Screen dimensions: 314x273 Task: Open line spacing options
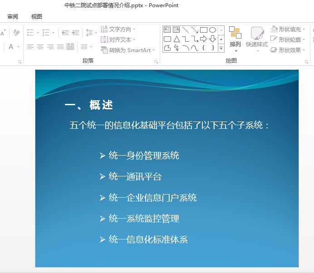point(91,32)
